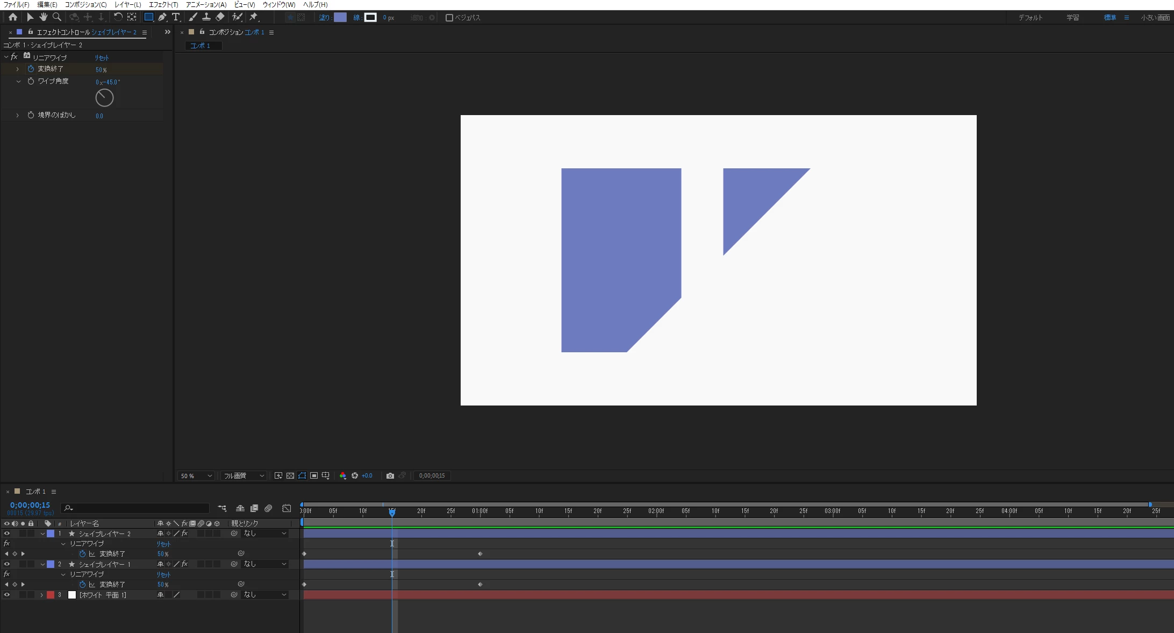Switch to the 学習 workspace
This screenshot has height=633, width=1174.
click(x=1072, y=18)
